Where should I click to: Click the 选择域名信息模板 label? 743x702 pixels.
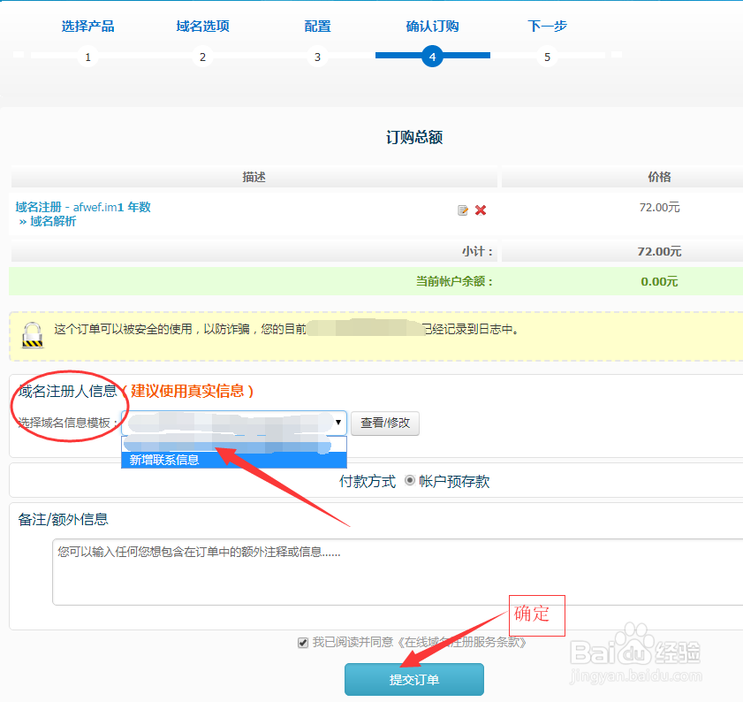pyautogui.click(x=68, y=423)
